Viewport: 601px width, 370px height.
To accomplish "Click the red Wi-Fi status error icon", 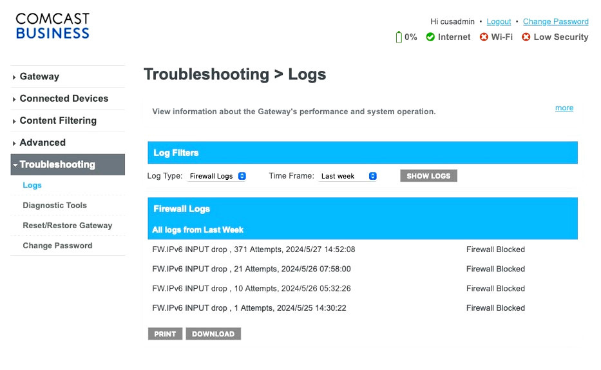I will (x=484, y=37).
